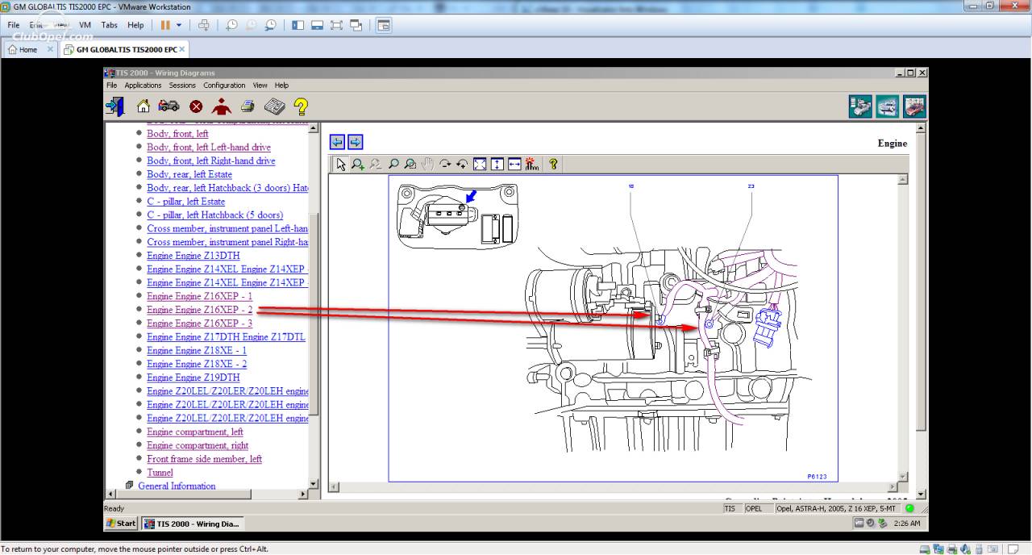Select the zoom window magnifier tool

(x=410, y=164)
